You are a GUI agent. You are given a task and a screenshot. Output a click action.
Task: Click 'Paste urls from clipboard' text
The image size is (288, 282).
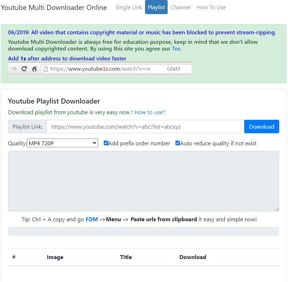tap(164, 219)
